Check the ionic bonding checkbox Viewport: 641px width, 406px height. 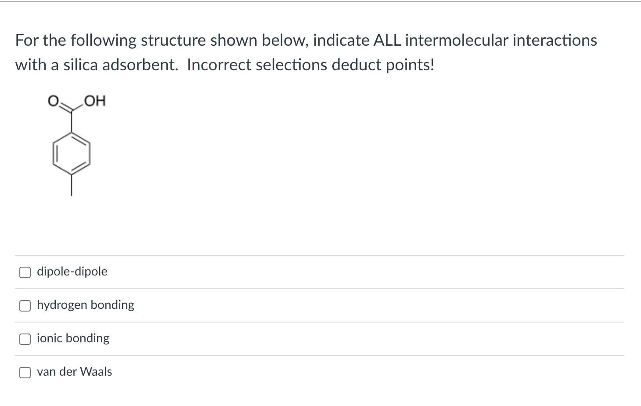pos(25,339)
